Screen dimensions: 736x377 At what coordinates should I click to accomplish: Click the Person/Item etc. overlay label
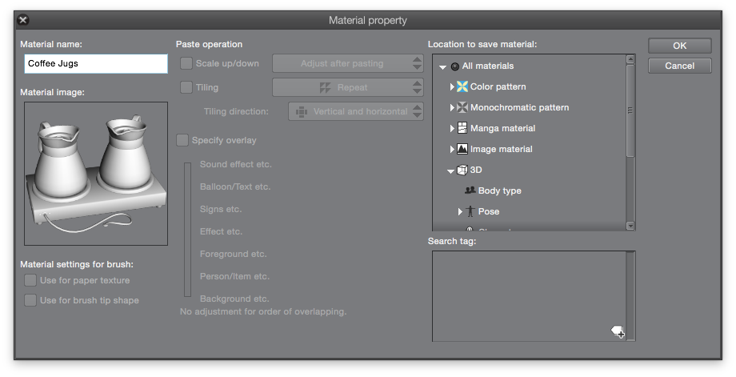point(234,276)
